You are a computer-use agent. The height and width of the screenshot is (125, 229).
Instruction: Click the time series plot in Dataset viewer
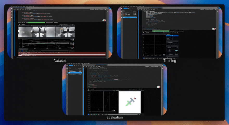click(x=46, y=43)
